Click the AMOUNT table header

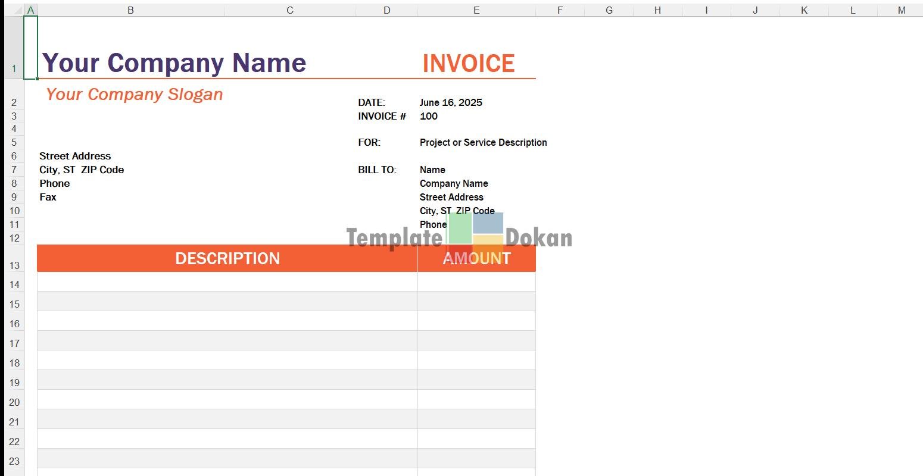pos(476,258)
